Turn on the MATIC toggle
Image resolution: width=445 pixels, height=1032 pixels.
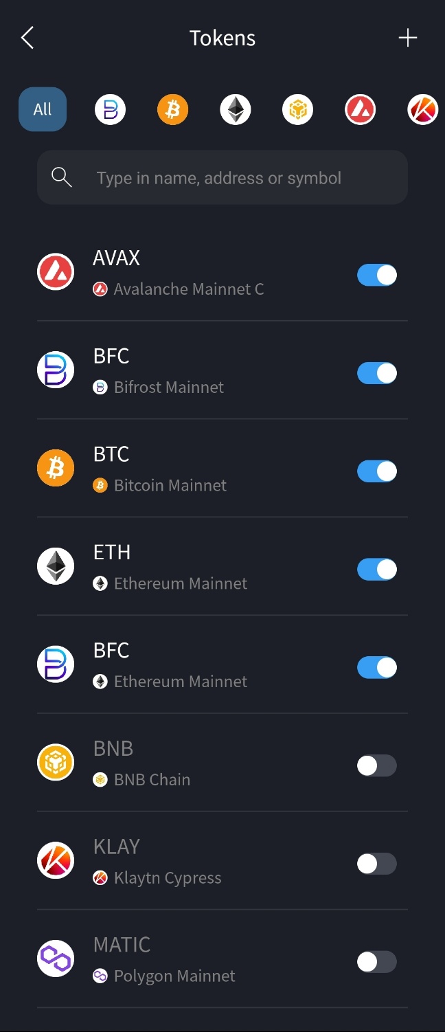(377, 962)
